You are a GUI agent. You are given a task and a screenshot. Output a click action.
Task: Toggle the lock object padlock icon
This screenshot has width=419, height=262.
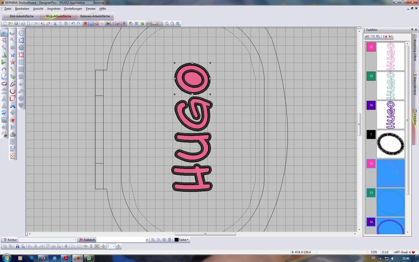click(18, 246)
